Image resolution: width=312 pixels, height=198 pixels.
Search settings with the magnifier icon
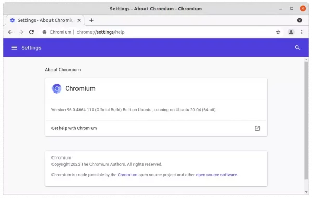pyautogui.click(x=297, y=47)
